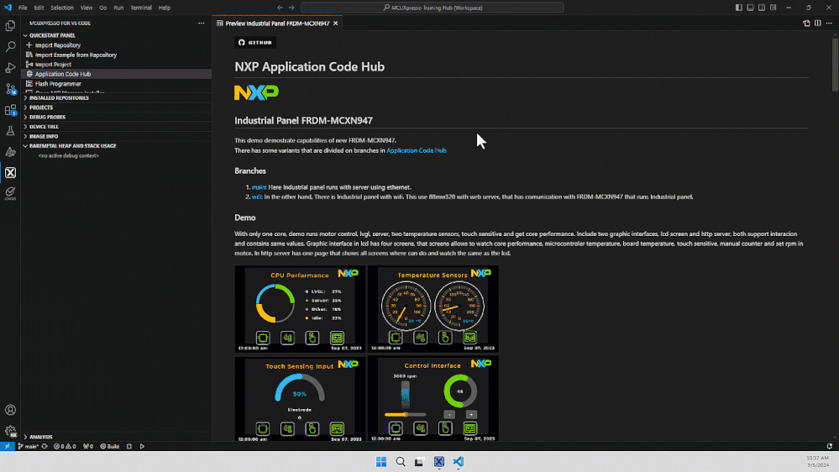Screen dimensions: 839x472
Task: Open the main branch link
Action: [259, 187]
